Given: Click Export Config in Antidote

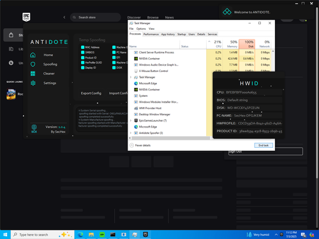Looking at the screenshot, I should coord(91,93).
